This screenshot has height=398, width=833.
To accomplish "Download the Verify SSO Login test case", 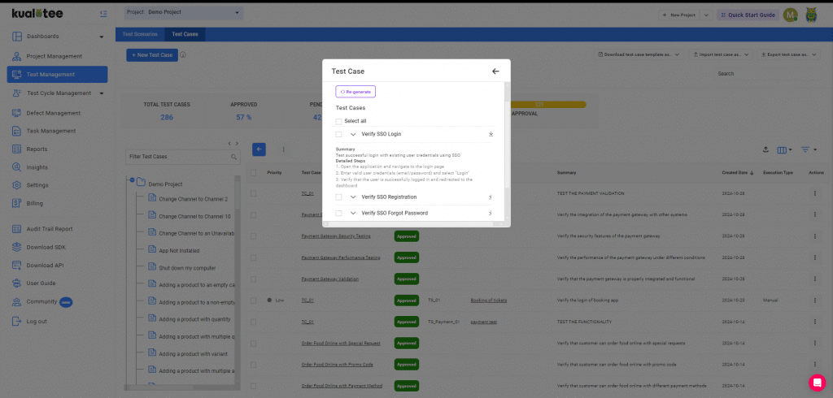I will (x=491, y=134).
